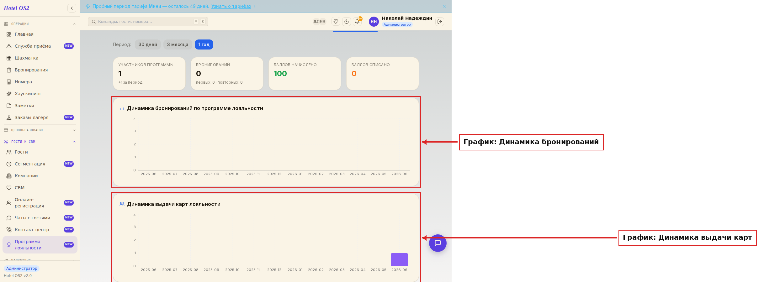Image resolution: width=764 pixels, height=282 pixels.
Task: Open the color theme palette icon
Action: click(x=336, y=22)
